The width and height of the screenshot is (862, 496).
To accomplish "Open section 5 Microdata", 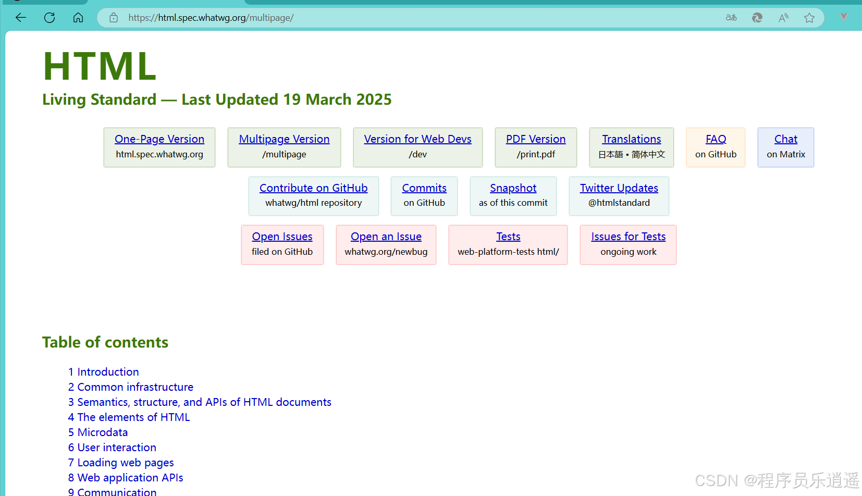I will (97, 432).
